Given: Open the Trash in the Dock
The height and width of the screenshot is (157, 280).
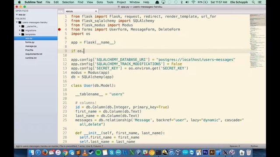Looking at the screenshot, I should pyautogui.click(x=248, y=153).
